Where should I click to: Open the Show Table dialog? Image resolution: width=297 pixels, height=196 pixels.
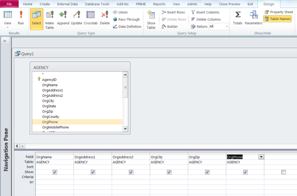coord(151,19)
